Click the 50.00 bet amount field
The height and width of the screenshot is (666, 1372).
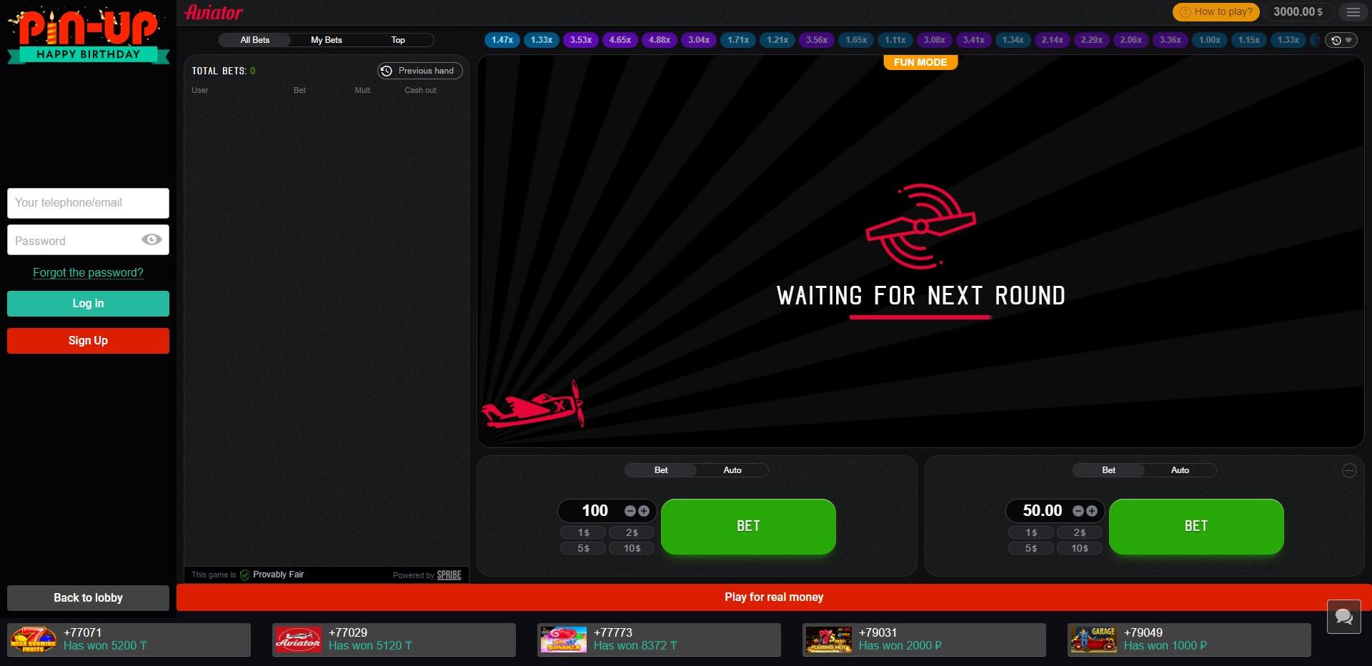pos(1042,511)
